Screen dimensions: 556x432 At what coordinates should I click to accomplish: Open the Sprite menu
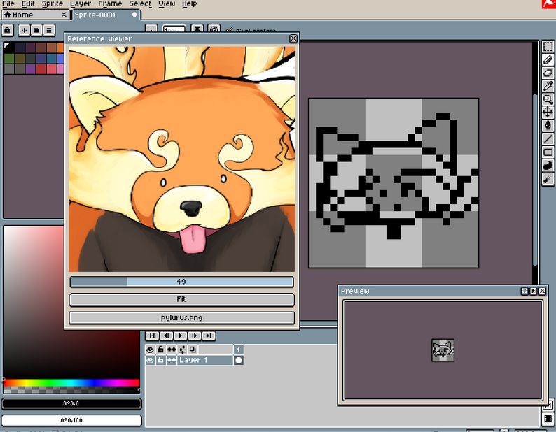tap(53, 4)
